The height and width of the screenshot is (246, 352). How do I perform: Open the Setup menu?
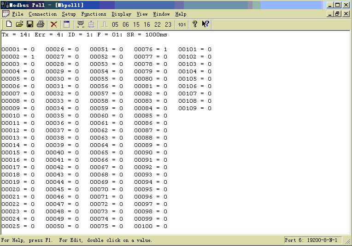69,14
